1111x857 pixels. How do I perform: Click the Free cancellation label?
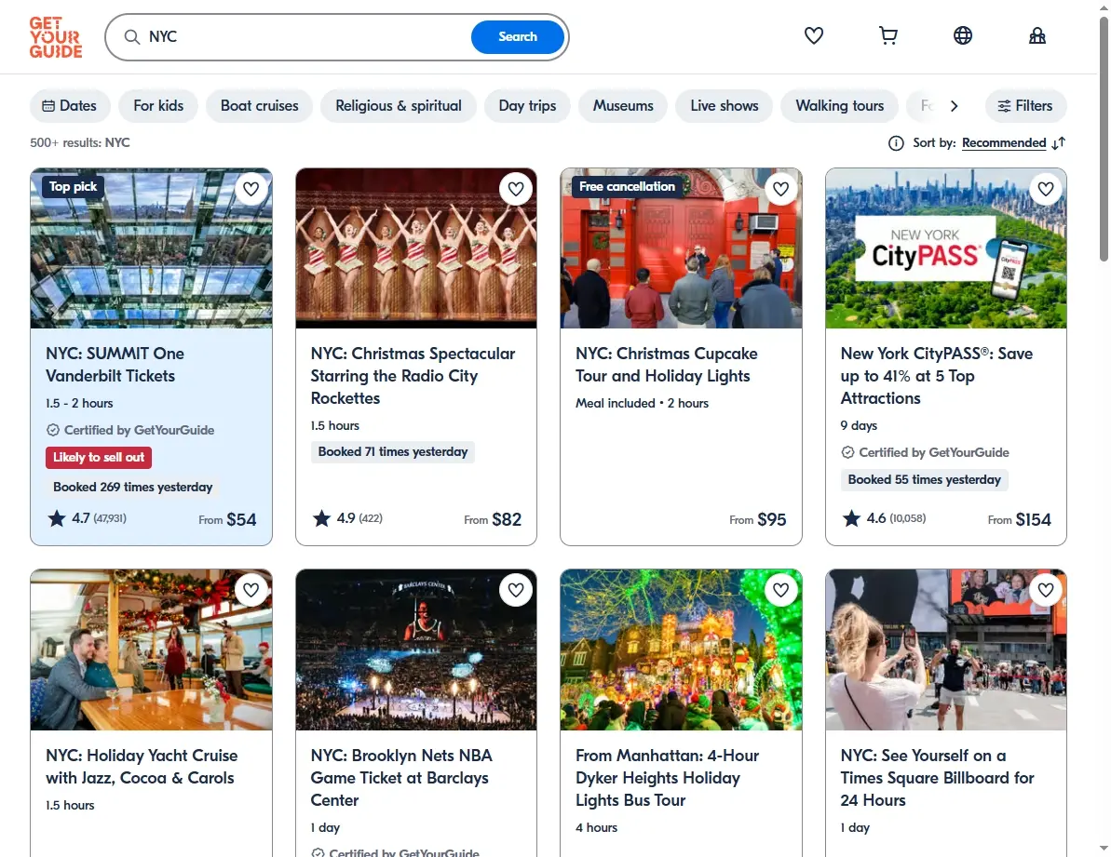pos(627,186)
